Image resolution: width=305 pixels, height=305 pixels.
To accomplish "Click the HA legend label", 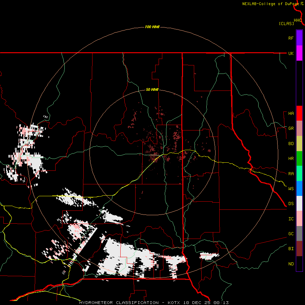I will (x=291, y=114).
